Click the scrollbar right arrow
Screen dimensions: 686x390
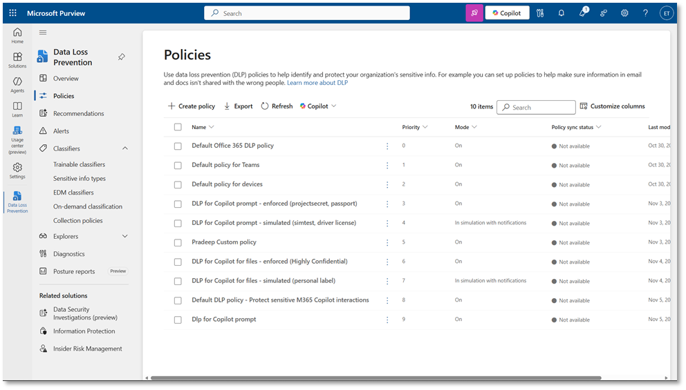[666, 378]
